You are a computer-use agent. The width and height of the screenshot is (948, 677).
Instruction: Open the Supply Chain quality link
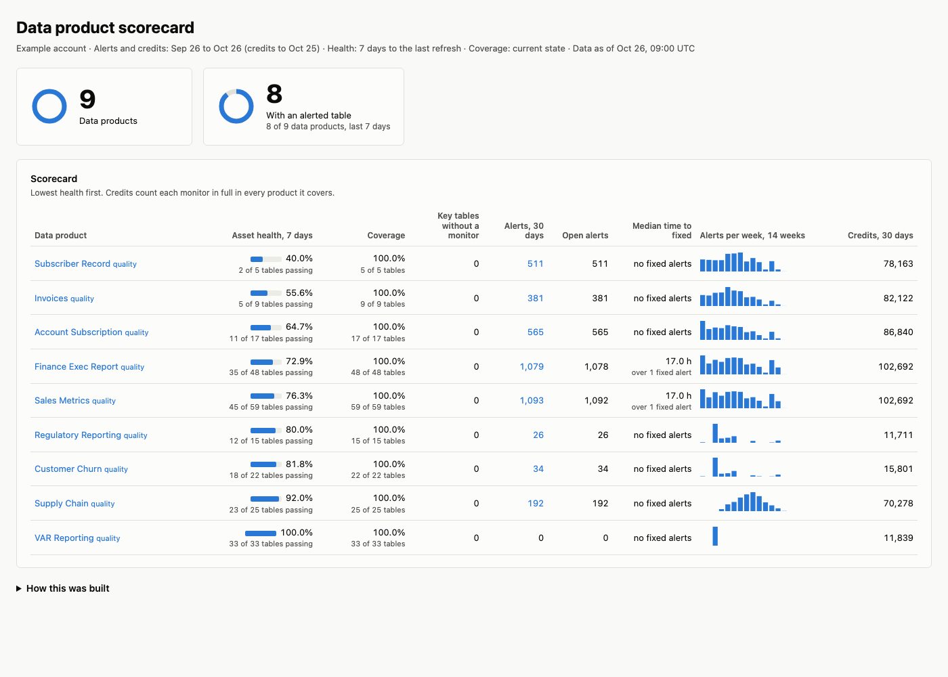tap(74, 504)
